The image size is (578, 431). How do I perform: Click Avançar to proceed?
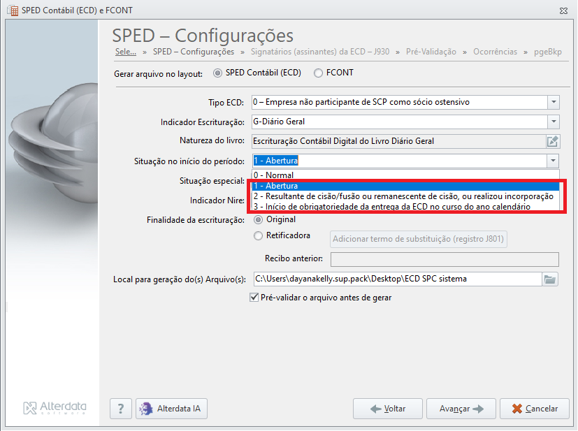[461, 409]
